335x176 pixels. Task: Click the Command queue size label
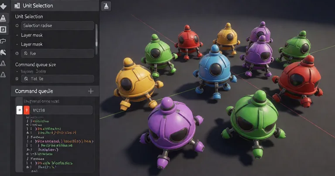(x=35, y=64)
